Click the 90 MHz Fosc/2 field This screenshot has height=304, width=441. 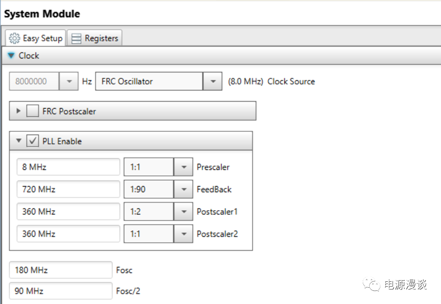(61, 291)
